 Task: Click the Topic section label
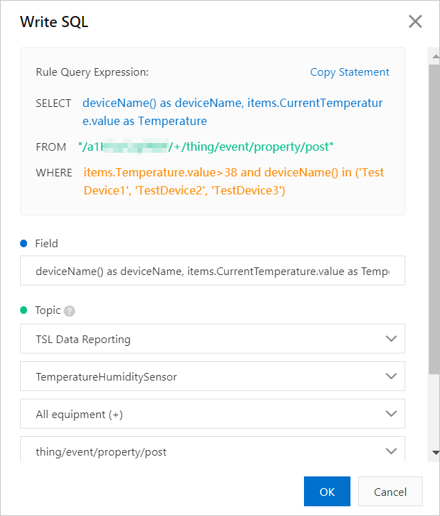48,310
